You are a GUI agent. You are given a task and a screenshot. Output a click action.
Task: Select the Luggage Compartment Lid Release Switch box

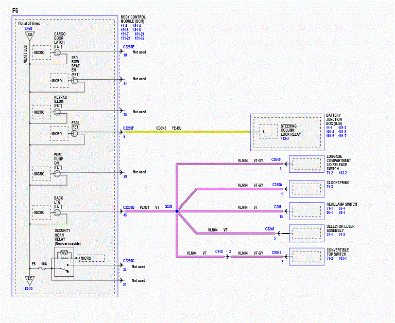coord(306,164)
